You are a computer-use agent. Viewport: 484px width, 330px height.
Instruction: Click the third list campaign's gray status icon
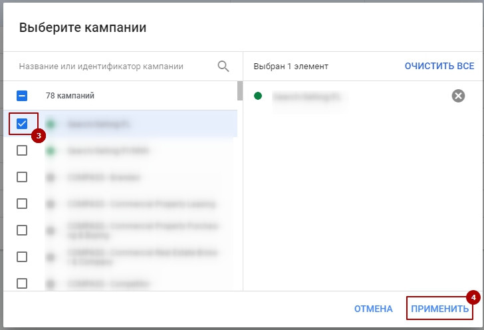51,177
